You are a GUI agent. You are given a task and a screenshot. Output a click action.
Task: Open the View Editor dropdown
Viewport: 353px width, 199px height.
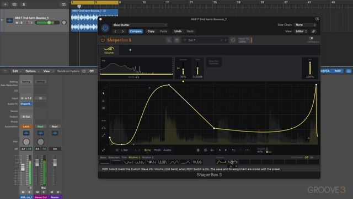[x=301, y=32]
